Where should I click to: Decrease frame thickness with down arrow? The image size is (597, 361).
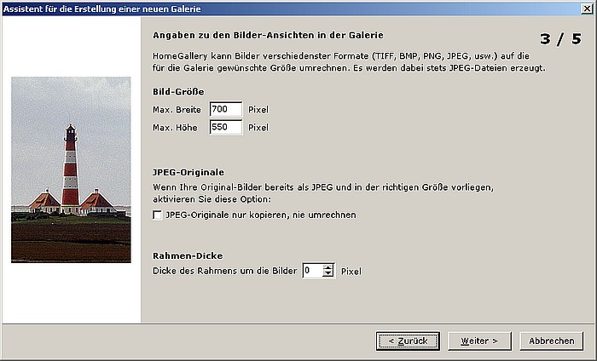[x=327, y=274]
